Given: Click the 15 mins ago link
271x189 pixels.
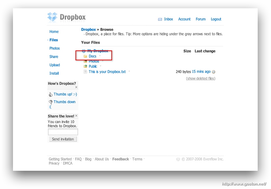Looking at the screenshot, I should click(x=201, y=72).
